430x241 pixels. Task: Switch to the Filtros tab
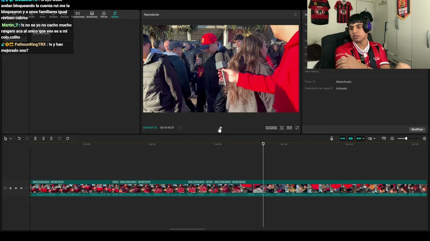click(x=104, y=15)
